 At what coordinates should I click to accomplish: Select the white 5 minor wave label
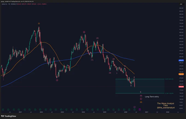(141, 92)
